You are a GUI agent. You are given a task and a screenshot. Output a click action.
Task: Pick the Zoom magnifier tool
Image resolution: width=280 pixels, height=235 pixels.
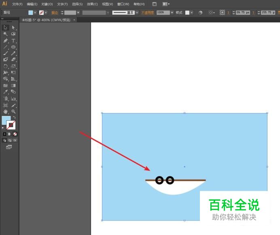pyautogui.click(x=13, y=111)
